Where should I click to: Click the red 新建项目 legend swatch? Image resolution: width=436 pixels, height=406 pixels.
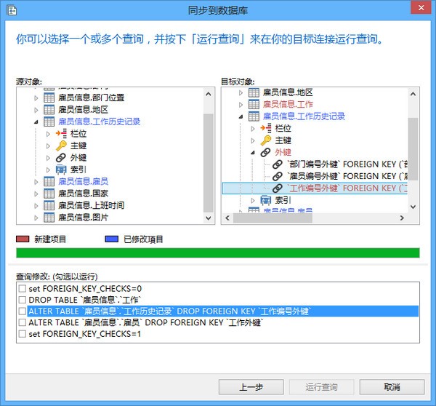(23, 239)
